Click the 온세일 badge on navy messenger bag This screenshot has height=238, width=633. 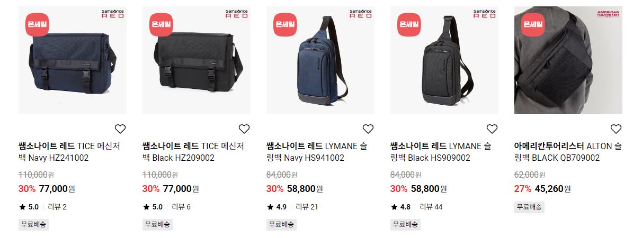(37, 25)
